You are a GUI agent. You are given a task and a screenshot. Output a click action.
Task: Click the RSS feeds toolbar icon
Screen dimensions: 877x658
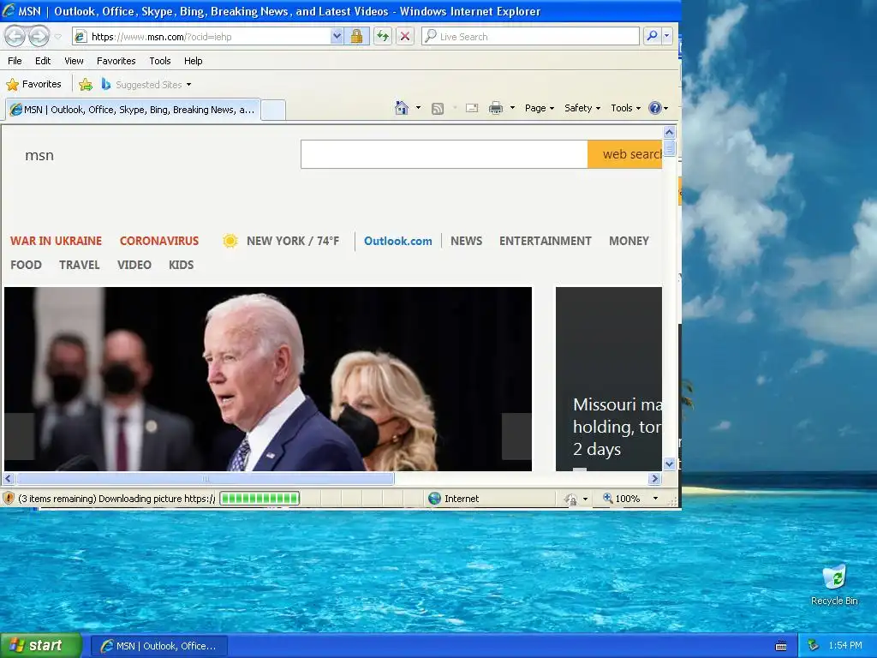[x=438, y=109]
